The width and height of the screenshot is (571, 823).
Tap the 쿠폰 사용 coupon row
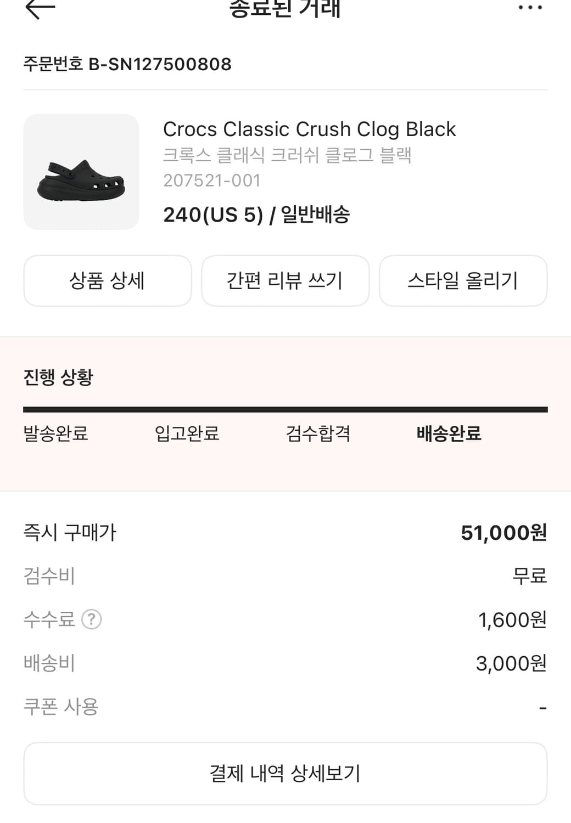61,707
